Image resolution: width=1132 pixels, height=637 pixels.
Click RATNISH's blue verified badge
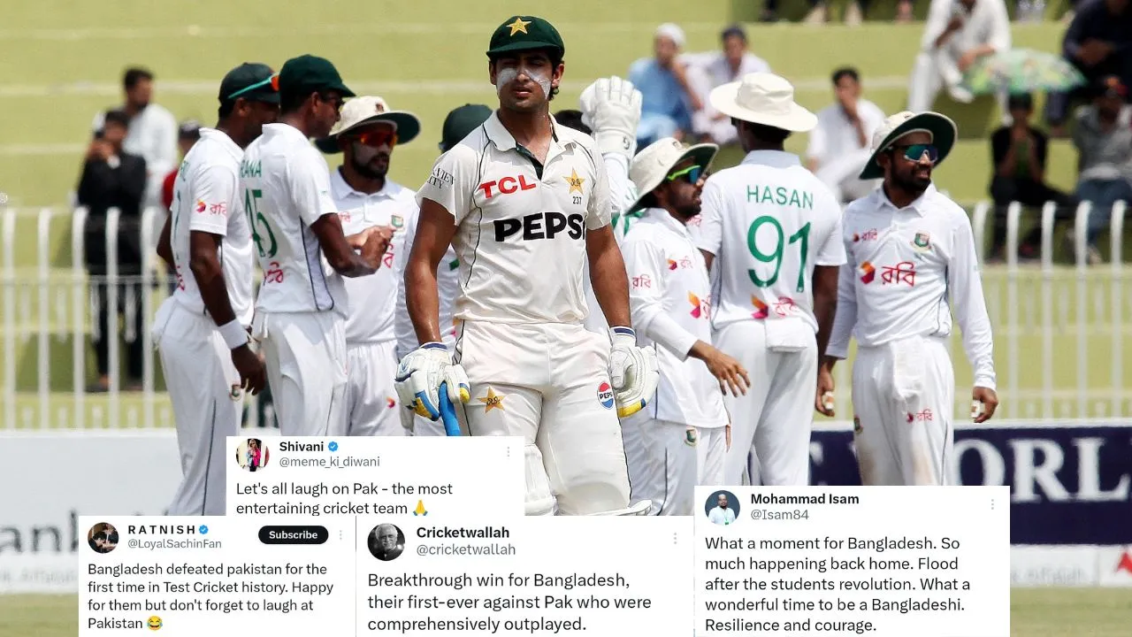(x=203, y=530)
